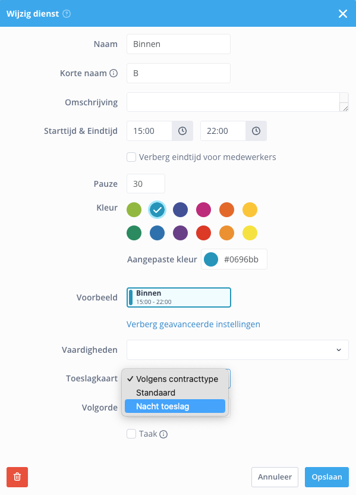Click the help icon beside Wijzig dienst

coord(67,14)
